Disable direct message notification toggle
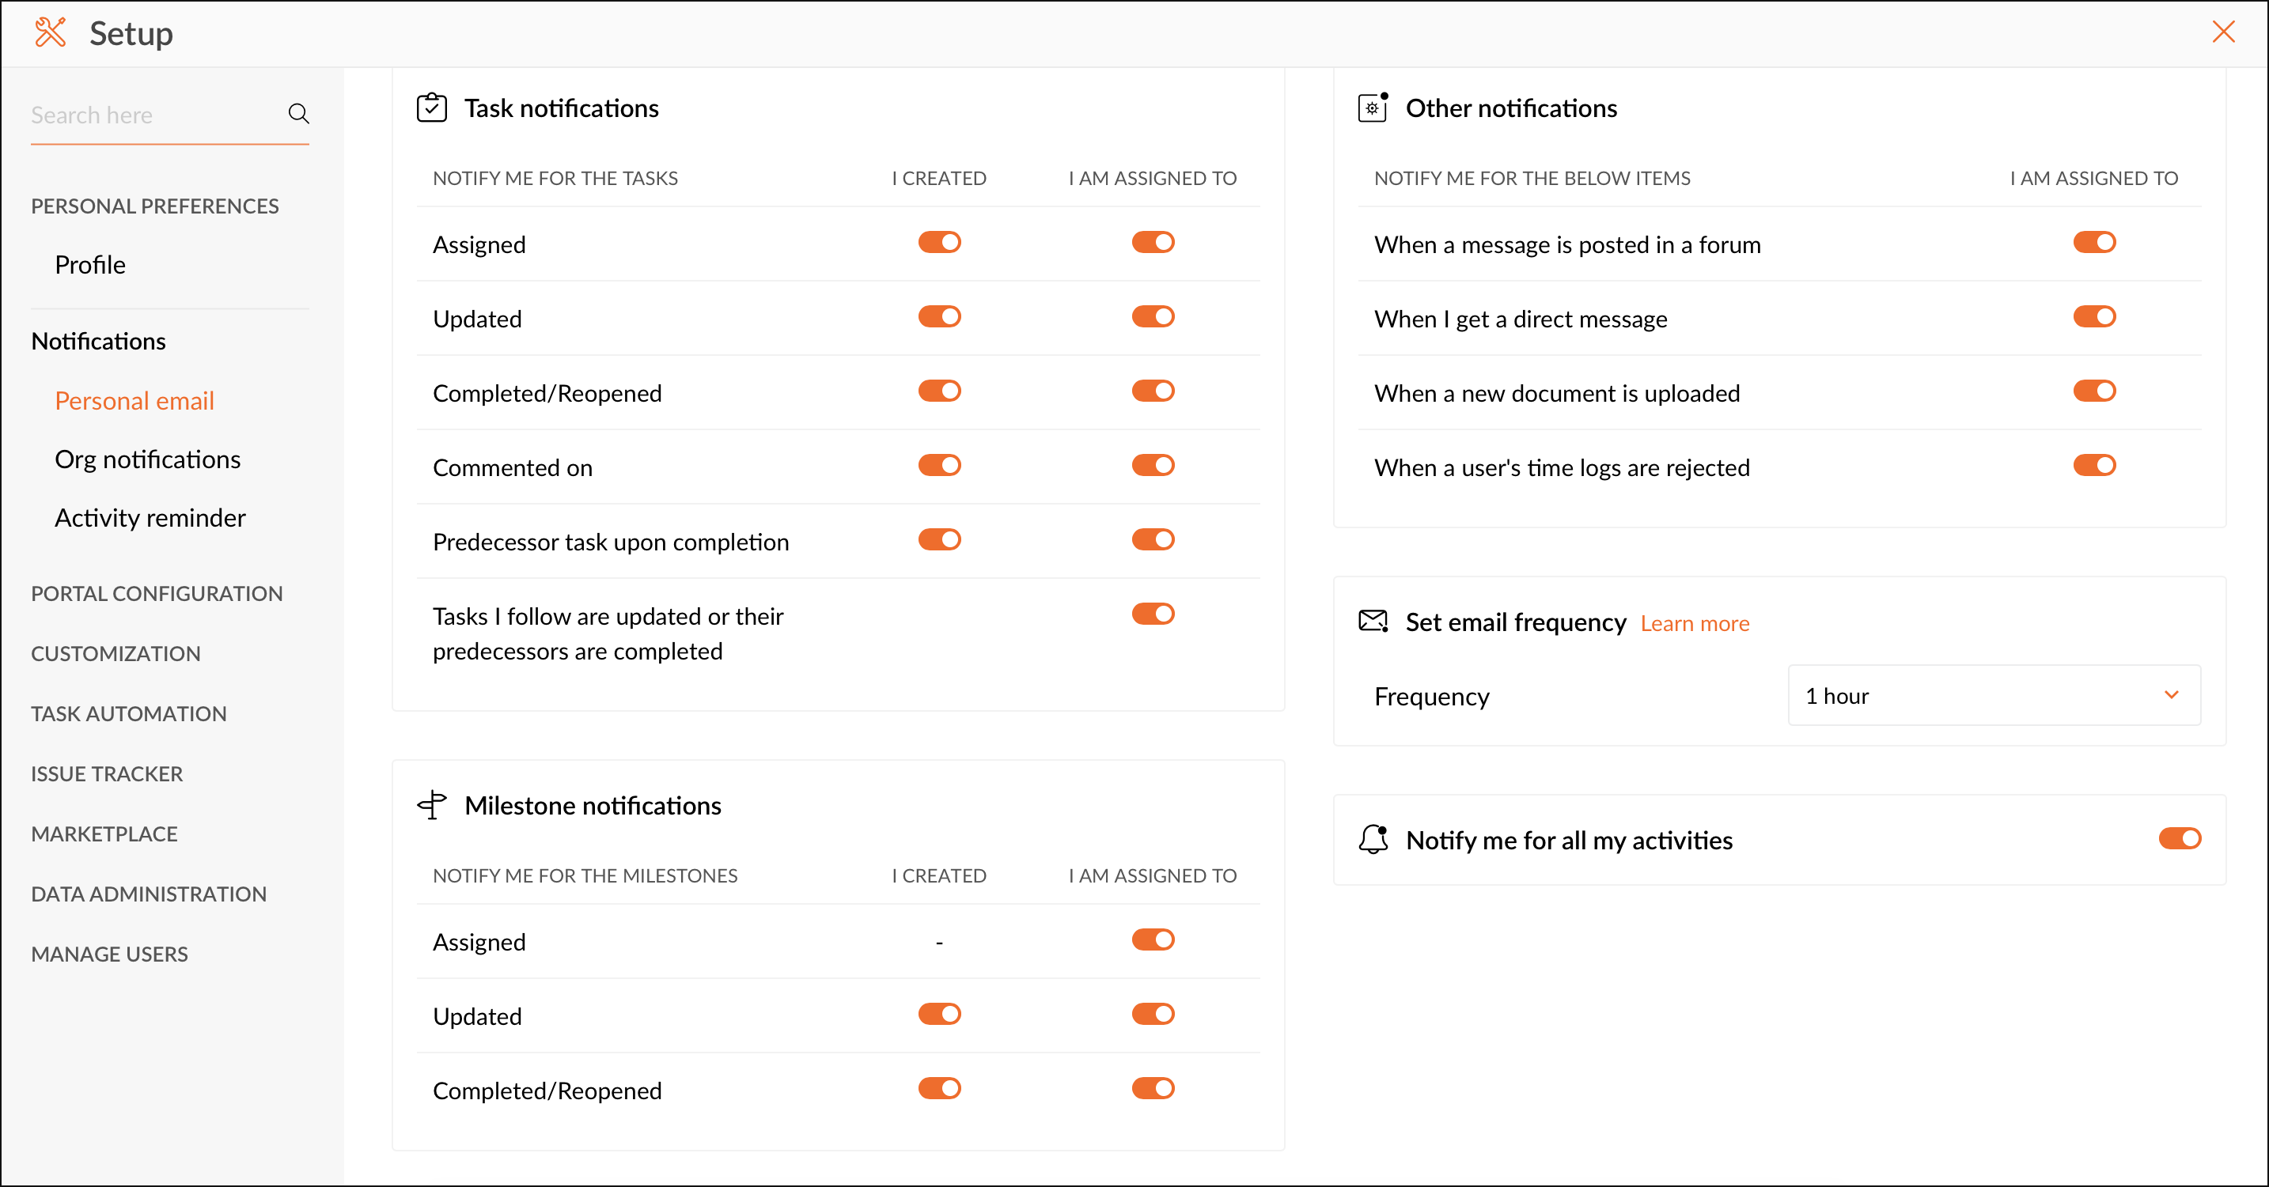Screen dimensions: 2269x1187 pyautogui.click(x=2093, y=317)
